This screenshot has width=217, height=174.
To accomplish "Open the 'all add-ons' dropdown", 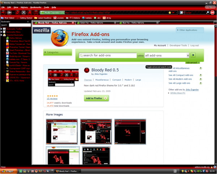I will pos(167,55).
